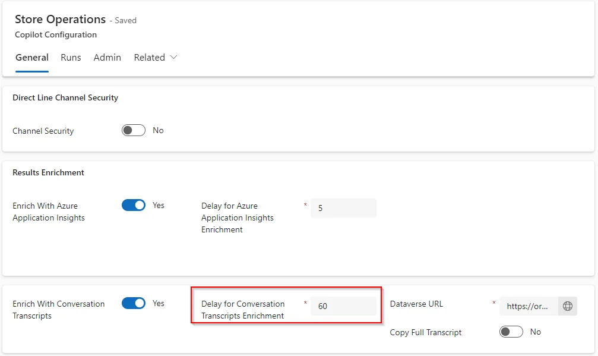Viewport: 598px width, 356px height.
Task: Toggle the Channel Security switch
Action: [134, 130]
